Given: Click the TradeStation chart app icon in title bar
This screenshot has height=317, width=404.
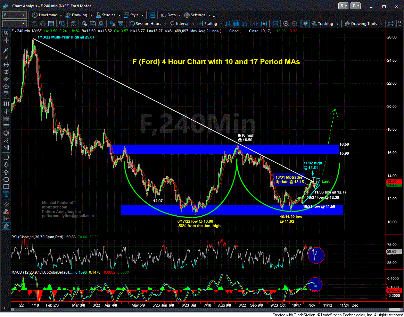Looking at the screenshot, I should coord(6,6).
